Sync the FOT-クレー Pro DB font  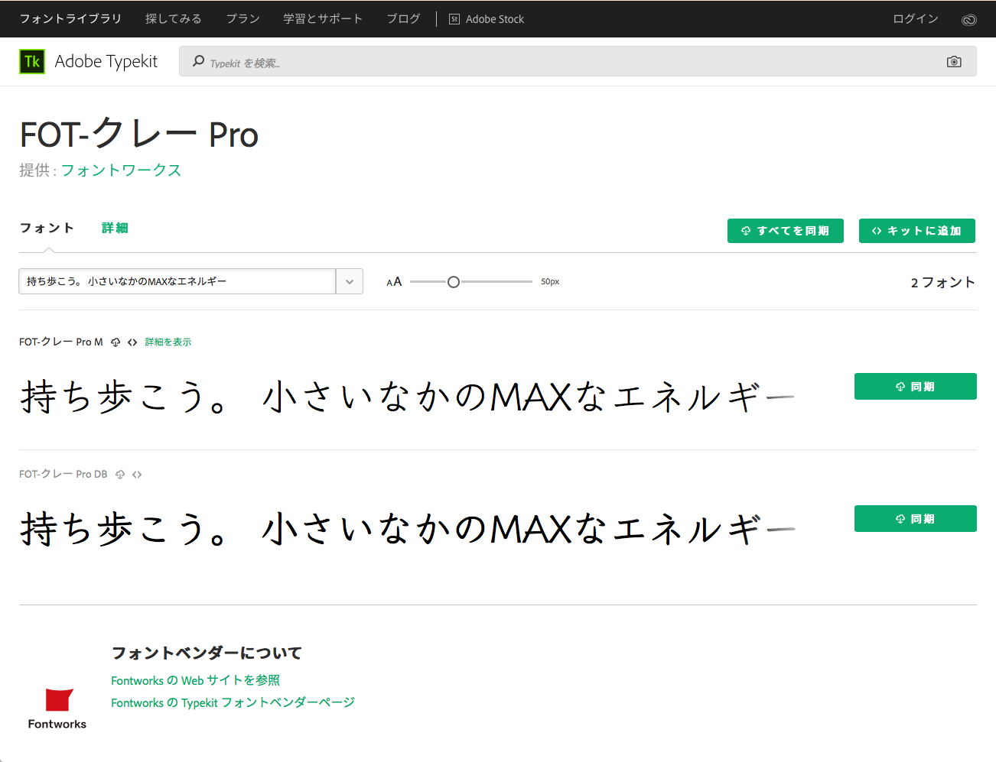point(916,519)
